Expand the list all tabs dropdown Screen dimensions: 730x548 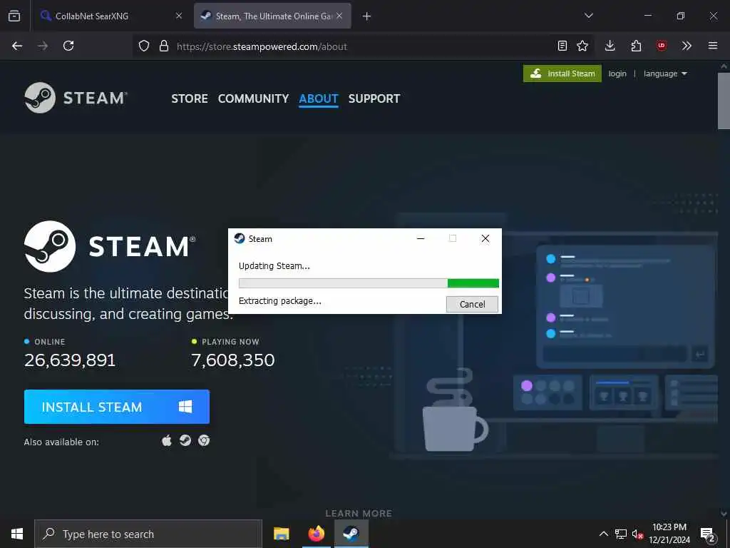pyautogui.click(x=588, y=16)
